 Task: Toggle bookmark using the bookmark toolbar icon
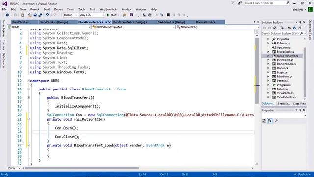168,15
